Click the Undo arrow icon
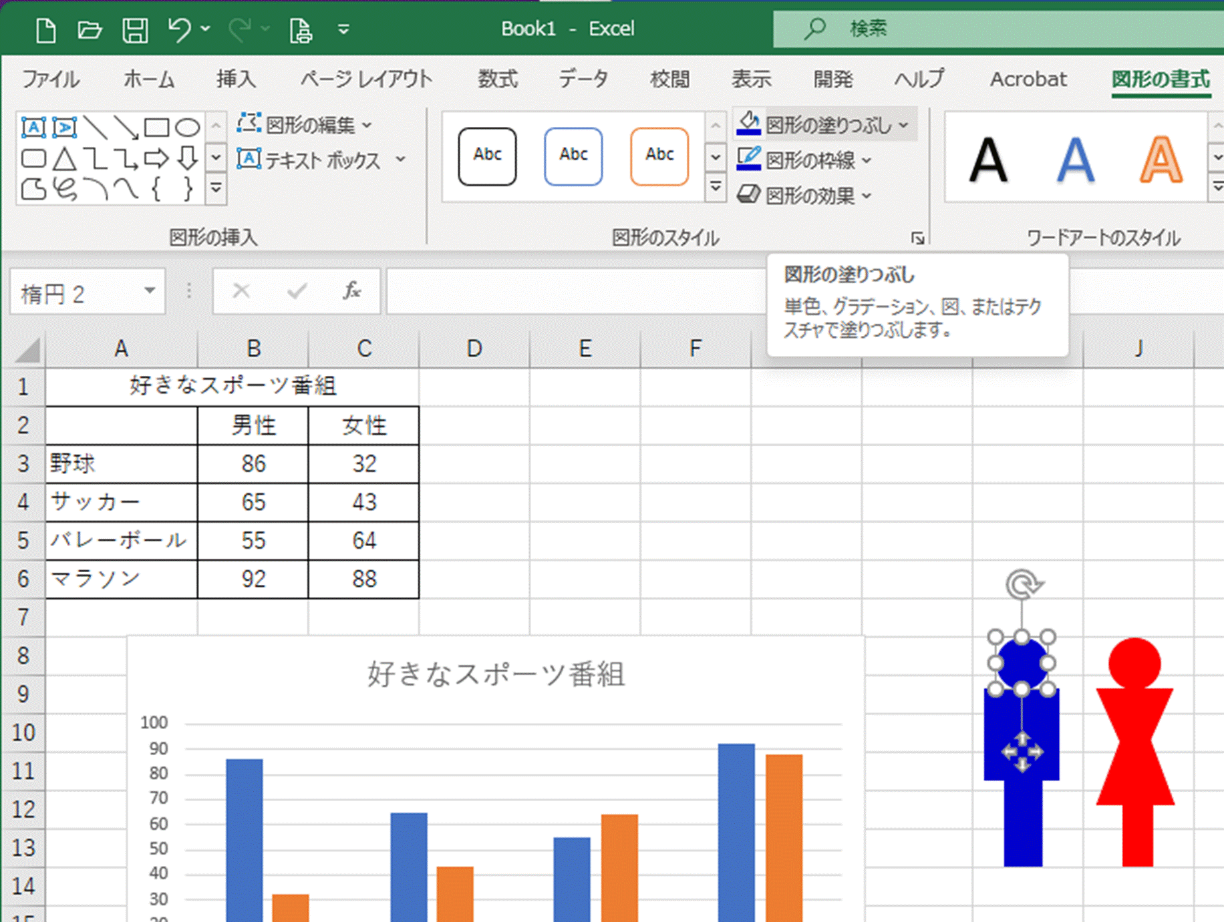This screenshot has width=1224, height=922. tap(179, 29)
